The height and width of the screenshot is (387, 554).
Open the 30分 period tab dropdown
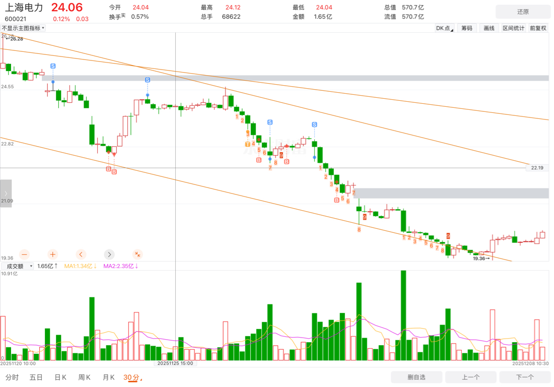click(132, 377)
